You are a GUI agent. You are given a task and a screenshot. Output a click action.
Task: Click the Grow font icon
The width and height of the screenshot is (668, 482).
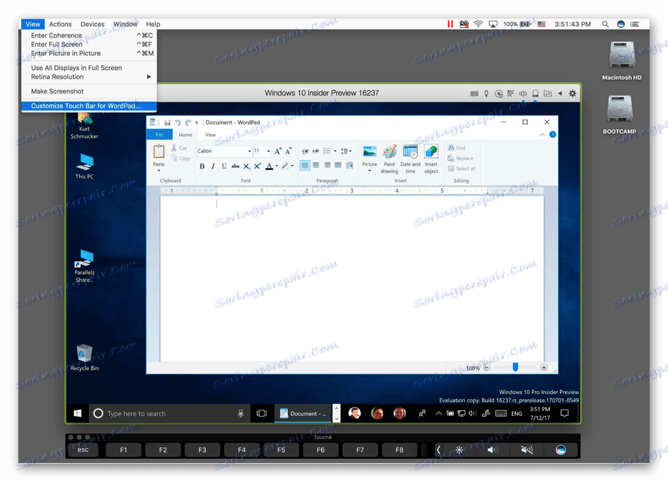pos(278,151)
